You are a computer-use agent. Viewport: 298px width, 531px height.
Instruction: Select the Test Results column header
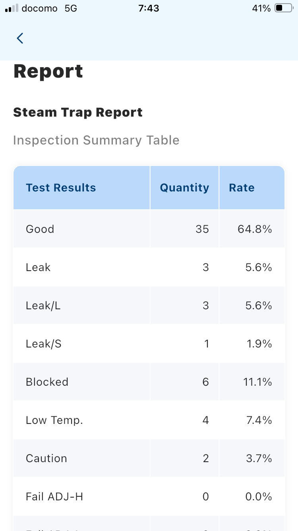click(x=61, y=187)
